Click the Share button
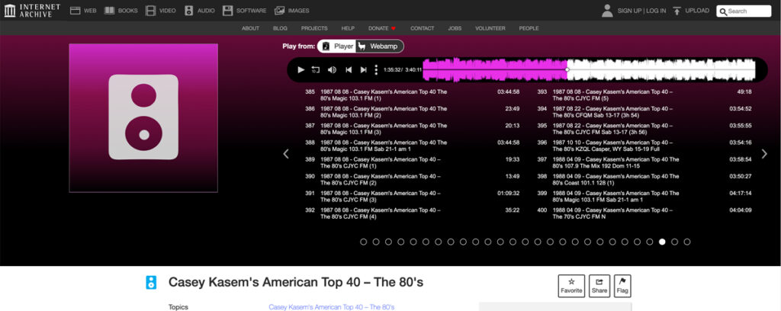781x311 pixels. [599, 285]
